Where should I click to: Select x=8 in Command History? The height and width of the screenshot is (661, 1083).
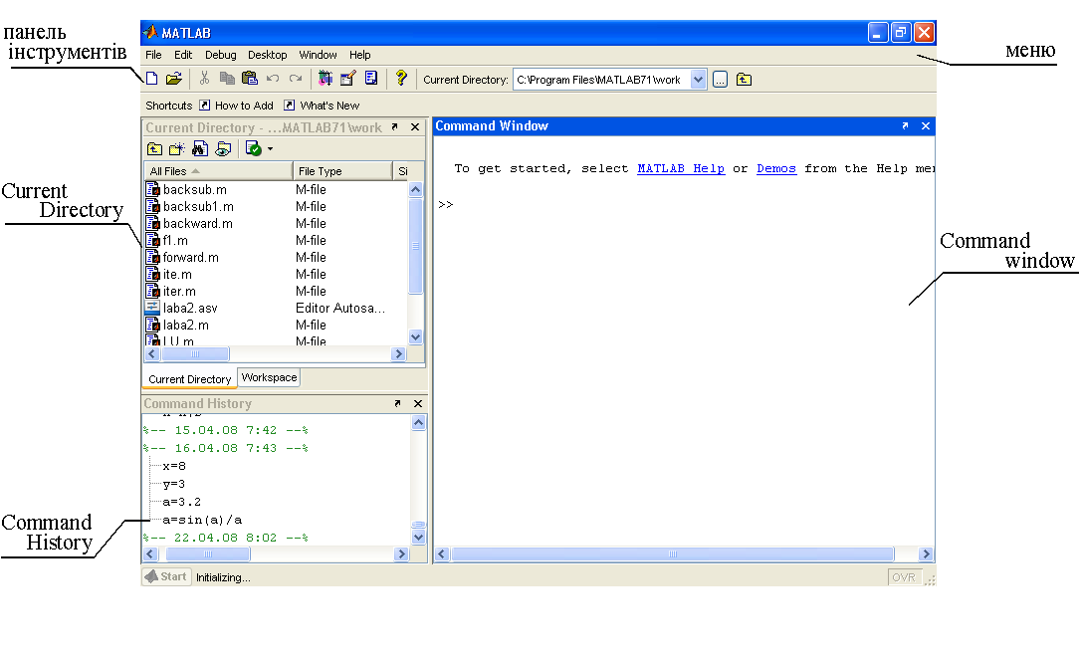click(174, 466)
